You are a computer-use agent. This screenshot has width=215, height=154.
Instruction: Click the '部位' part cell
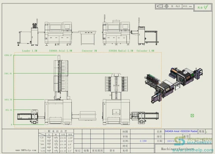159,136
